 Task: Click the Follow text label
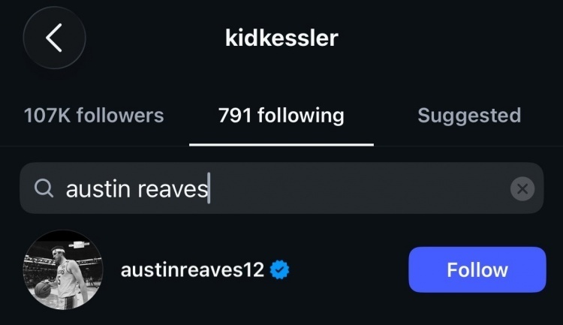[477, 269]
